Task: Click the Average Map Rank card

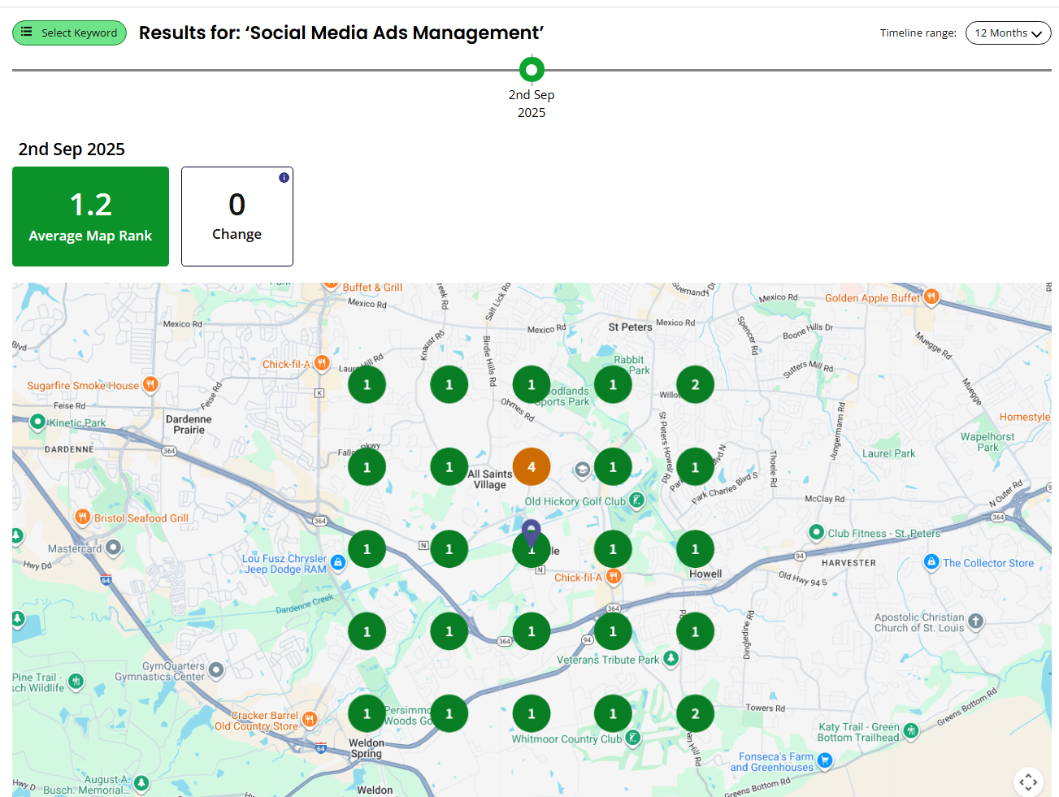Action: point(90,216)
